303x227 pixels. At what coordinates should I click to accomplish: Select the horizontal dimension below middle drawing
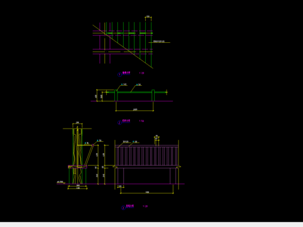[134, 110]
